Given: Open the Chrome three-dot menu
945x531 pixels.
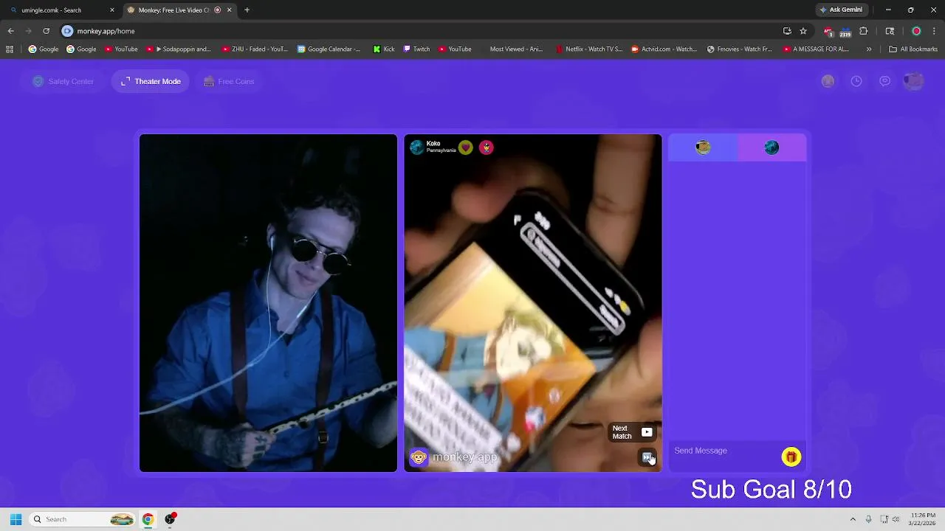Looking at the screenshot, I should point(935,31).
